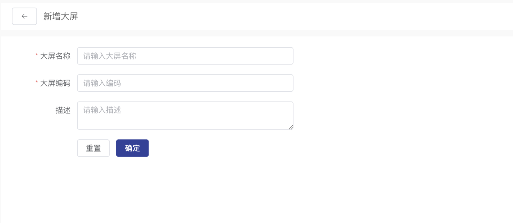Click the 描述 field label
This screenshot has width=513, height=223.
[63, 110]
